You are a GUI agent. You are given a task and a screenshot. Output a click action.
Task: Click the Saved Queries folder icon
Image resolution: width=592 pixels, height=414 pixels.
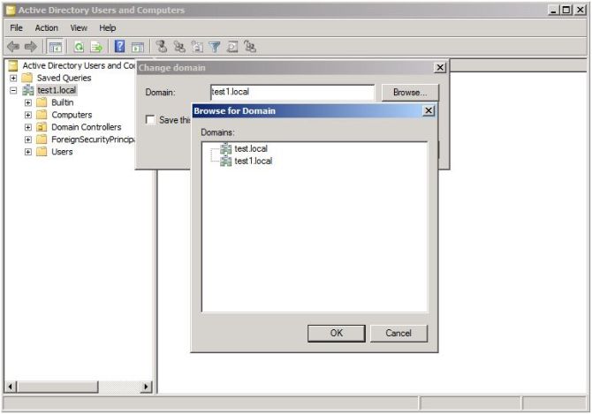pos(27,78)
